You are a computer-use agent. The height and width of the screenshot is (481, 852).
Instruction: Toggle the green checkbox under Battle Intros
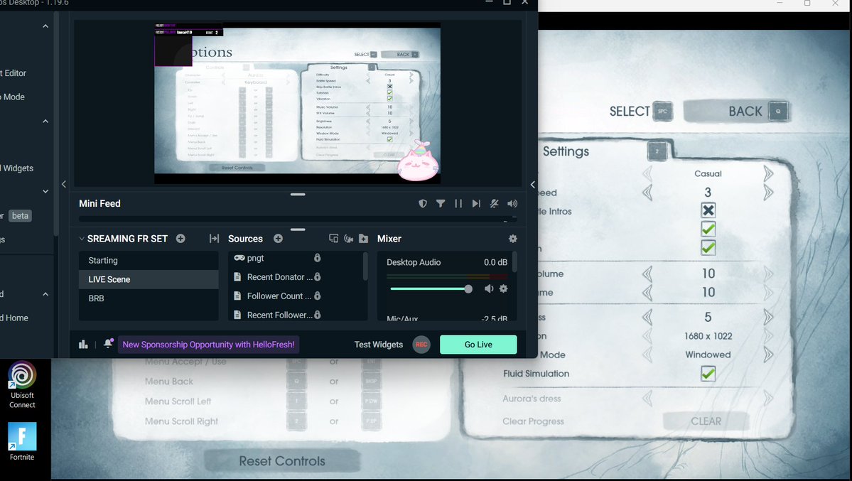[708, 229]
